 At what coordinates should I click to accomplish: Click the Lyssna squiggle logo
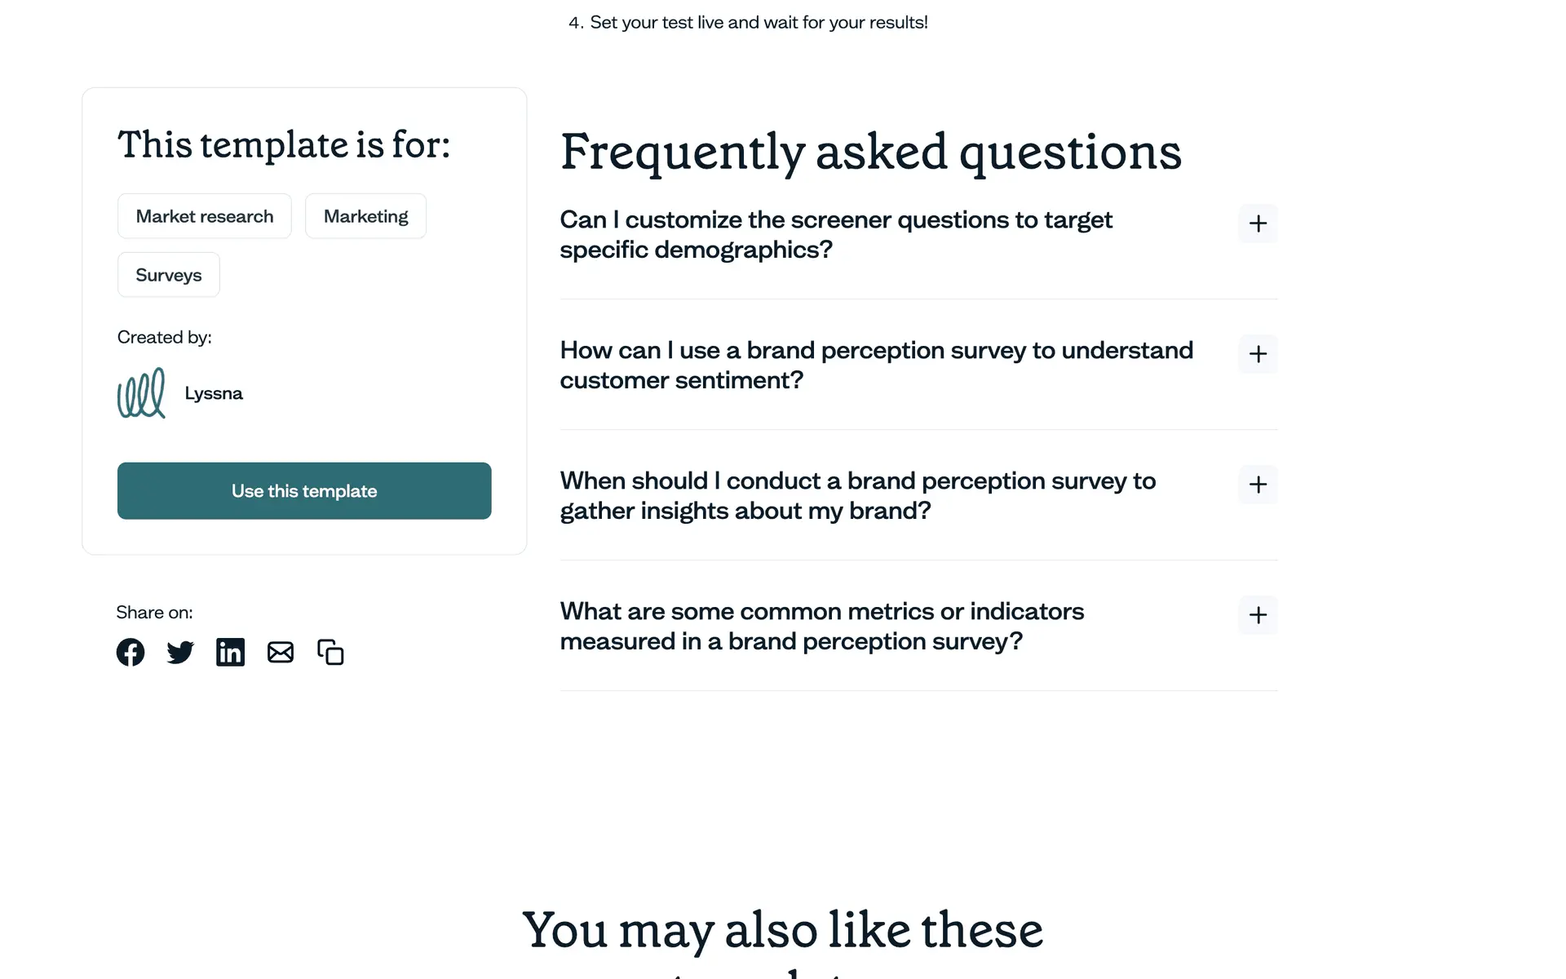[141, 393]
